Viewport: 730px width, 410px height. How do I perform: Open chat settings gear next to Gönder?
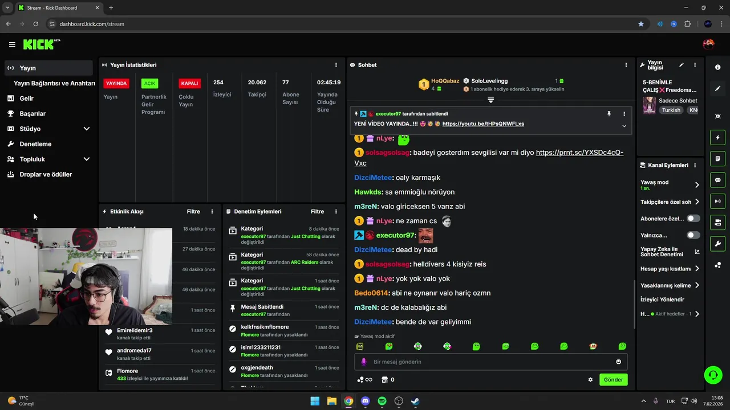(590, 380)
